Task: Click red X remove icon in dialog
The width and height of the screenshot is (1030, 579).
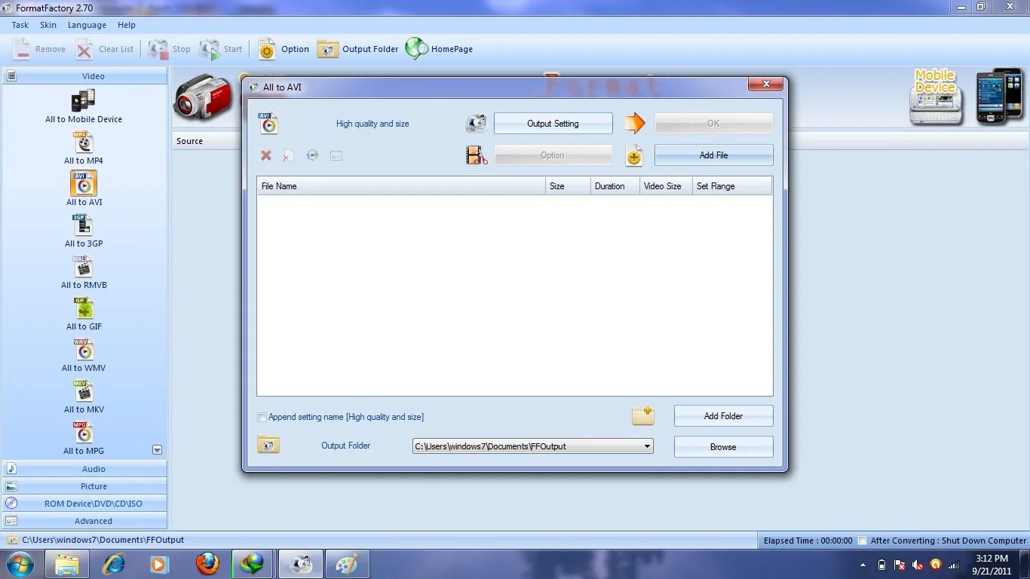Action: pyautogui.click(x=266, y=155)
